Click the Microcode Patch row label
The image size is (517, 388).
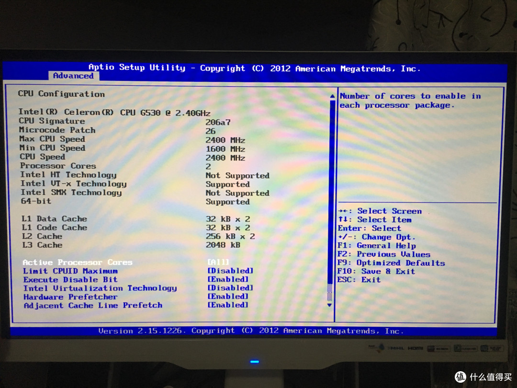(x=57, y=130)
